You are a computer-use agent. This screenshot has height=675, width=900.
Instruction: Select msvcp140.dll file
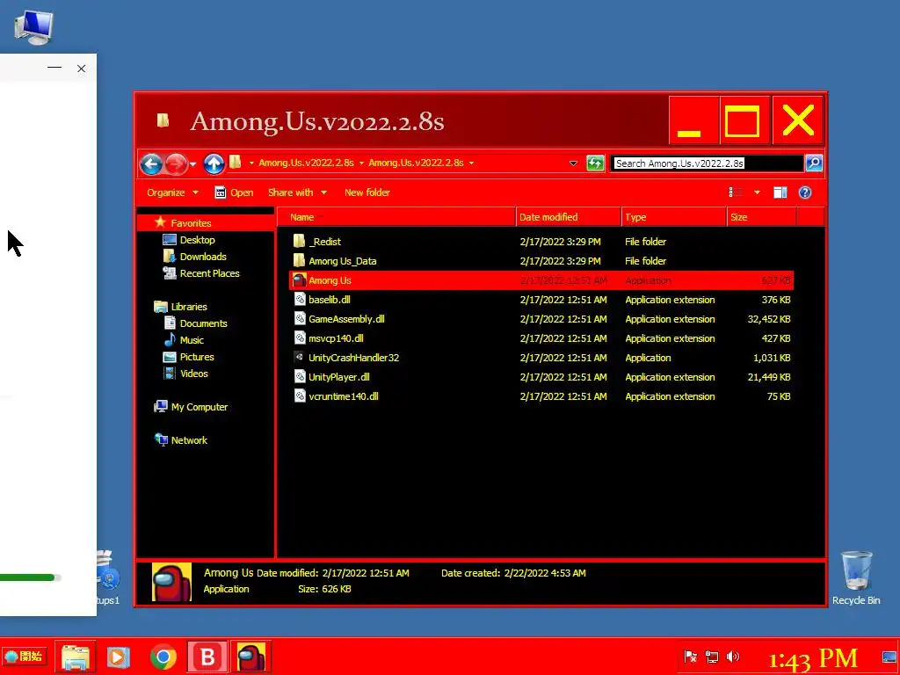tap(541, 338)
